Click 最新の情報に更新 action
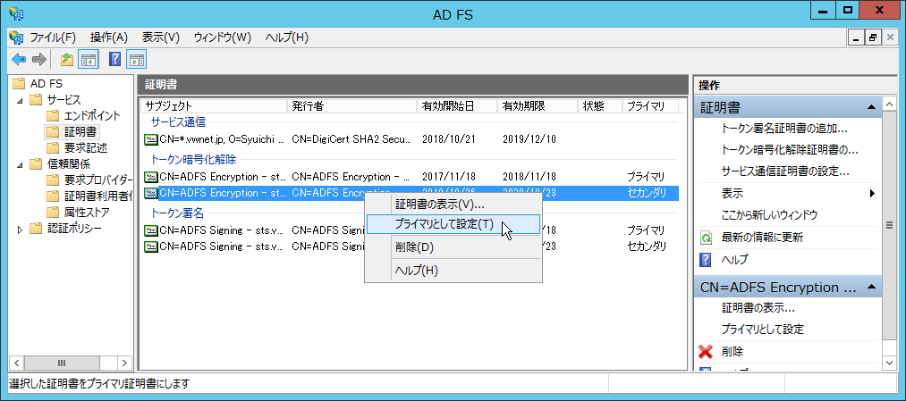The height and width of the screenshot is (401, 906). click(x=762, y=238)
